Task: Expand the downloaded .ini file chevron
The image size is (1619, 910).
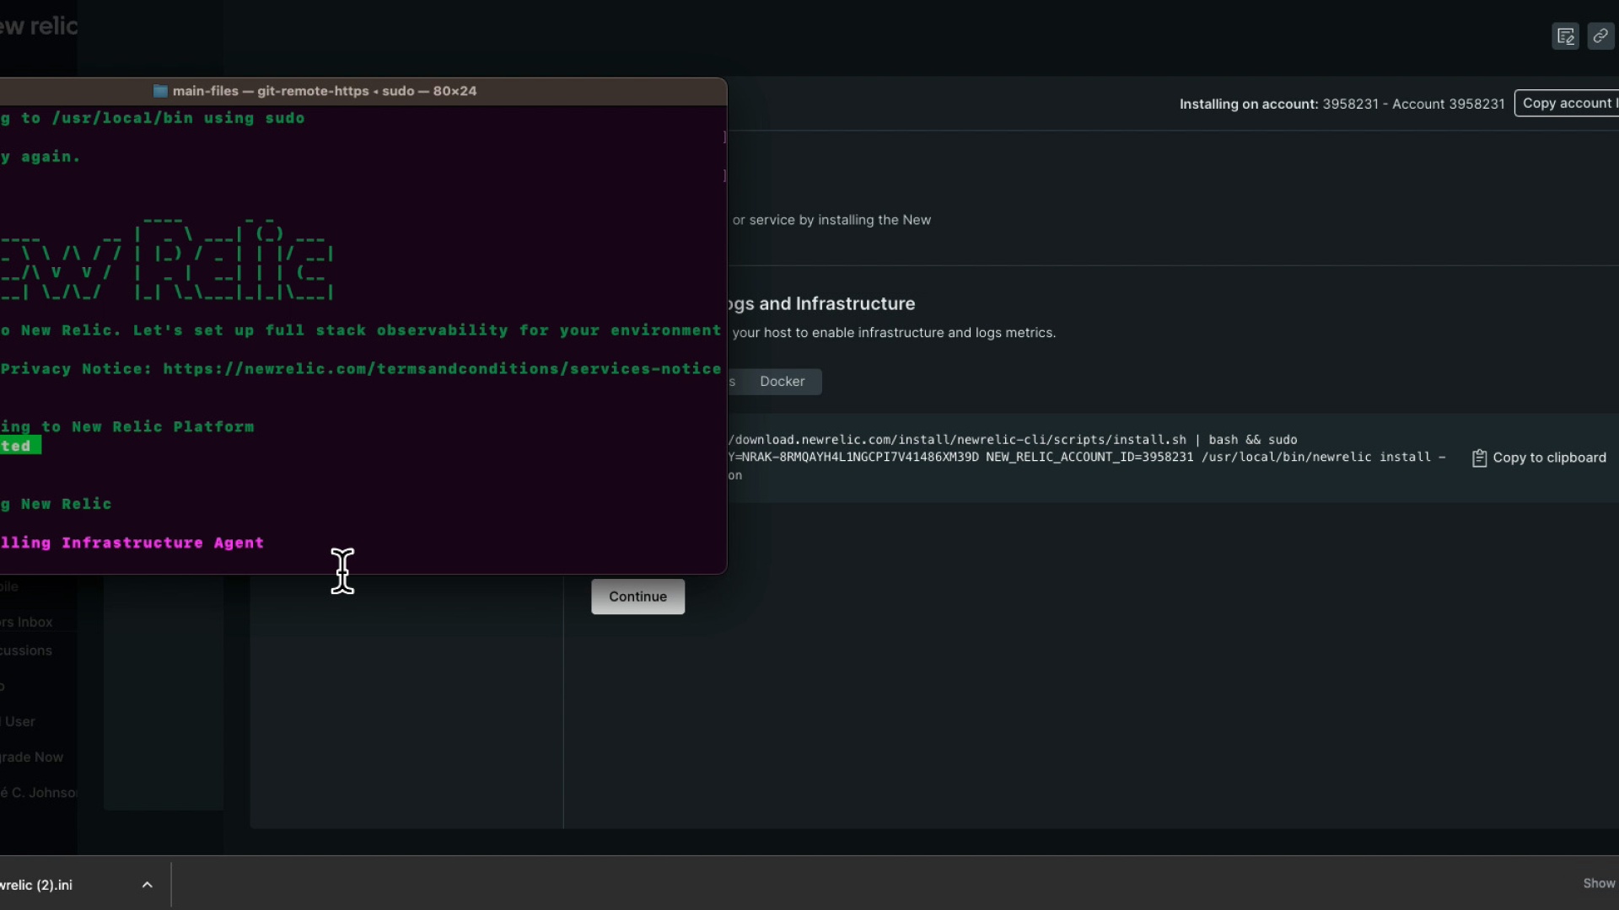Action: click(147, 885)
